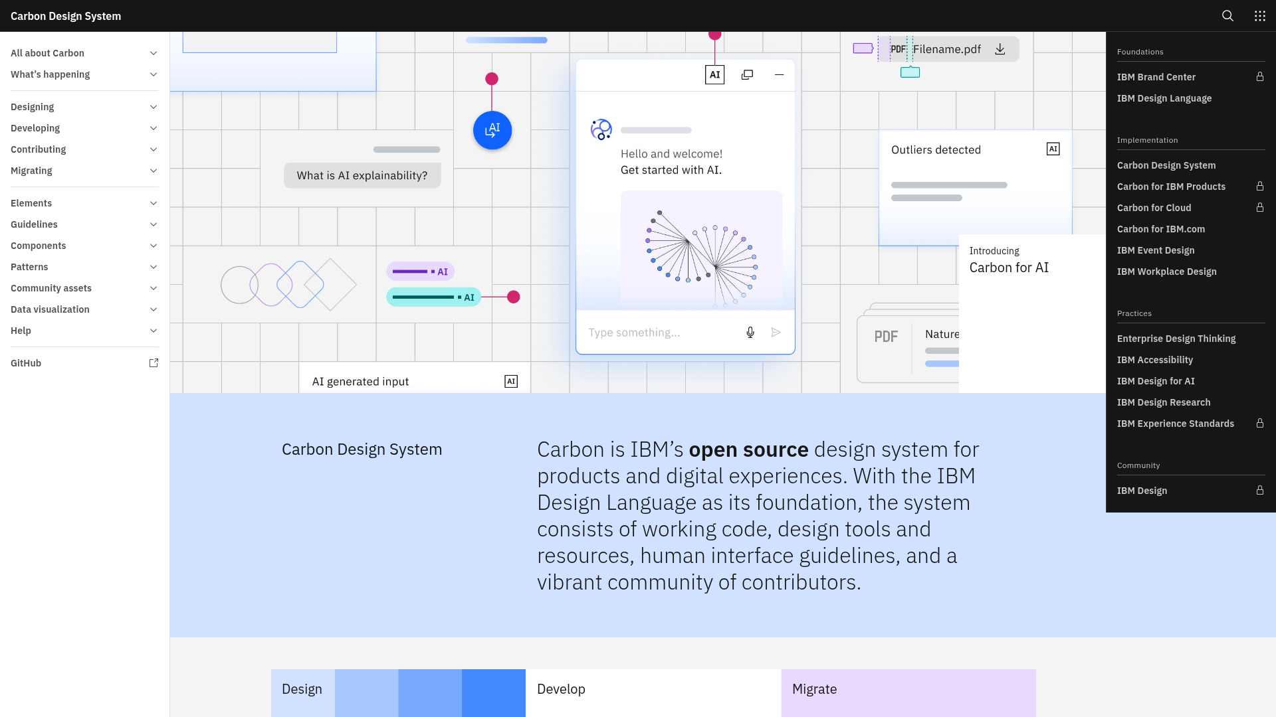The width and height of the screenshot is (1276, 717).
Task: Click the chat assistant avatar icon
Action: [x=601, y=129]
